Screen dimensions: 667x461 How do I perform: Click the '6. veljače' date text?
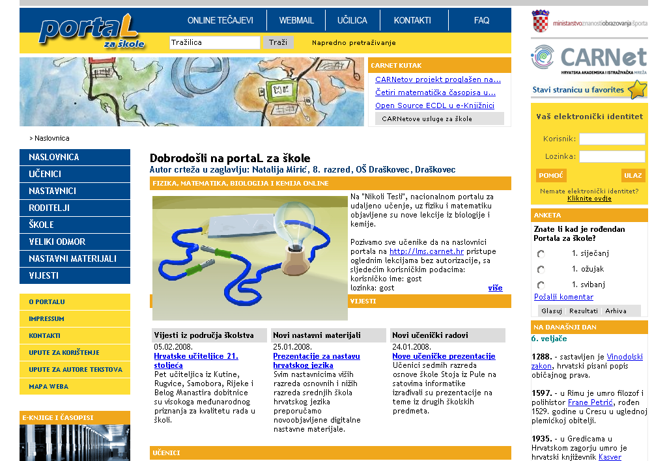pos(548,339)
